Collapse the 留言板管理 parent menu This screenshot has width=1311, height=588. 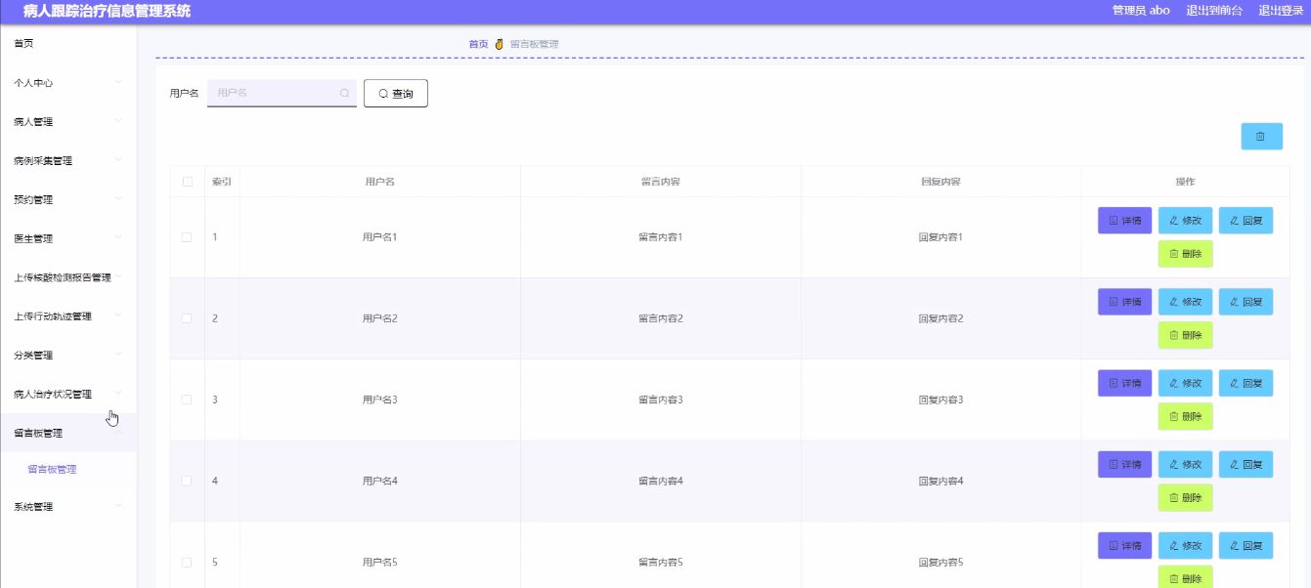point(68,433)
